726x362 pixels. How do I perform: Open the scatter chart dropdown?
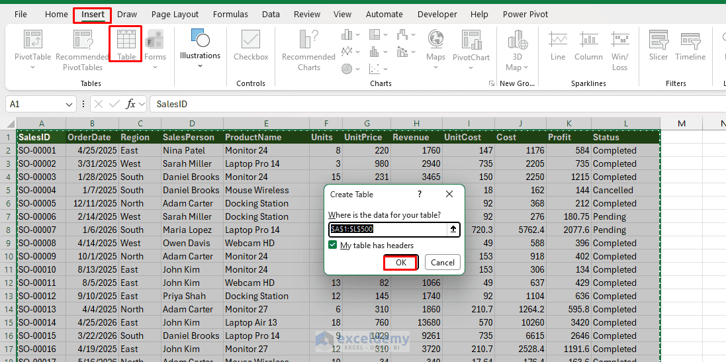coord(385,69)
